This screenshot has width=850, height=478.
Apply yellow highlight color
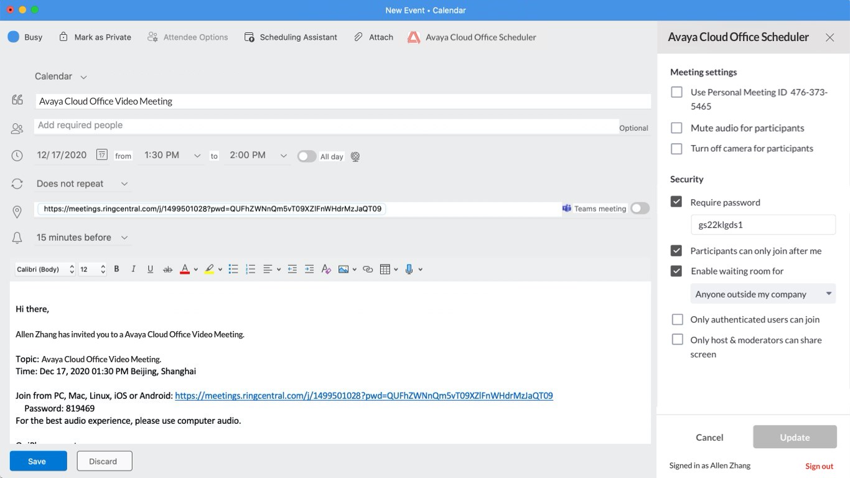209,269
